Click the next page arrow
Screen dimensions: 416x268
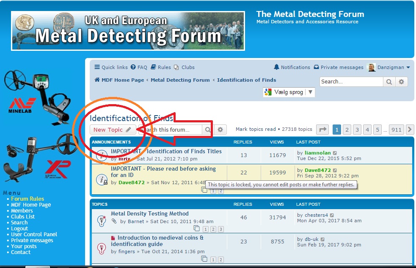410,130
